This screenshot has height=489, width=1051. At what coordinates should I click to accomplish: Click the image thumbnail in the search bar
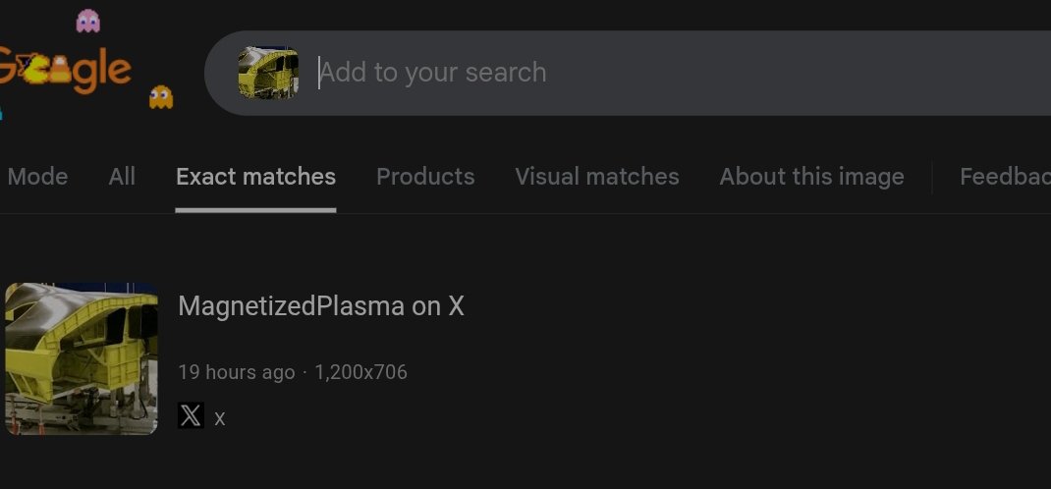[268, 73]
